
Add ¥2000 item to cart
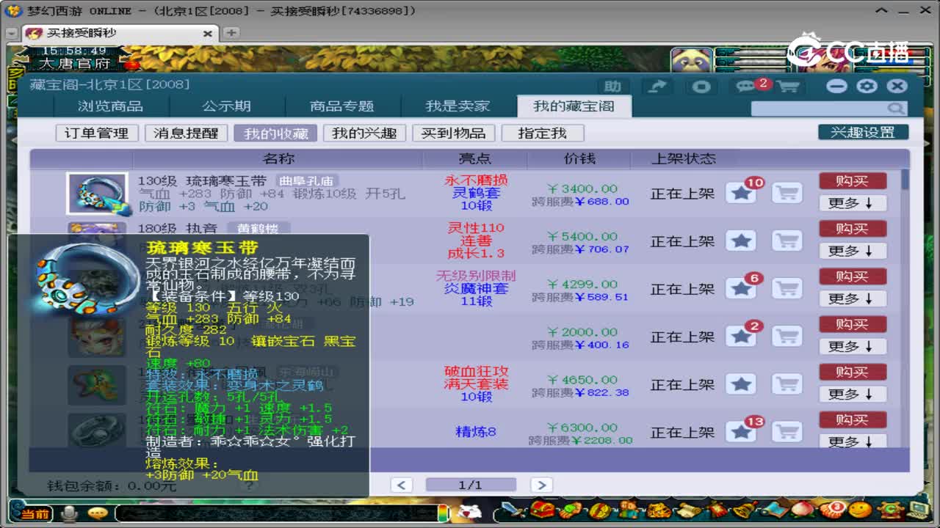(787, 337)
